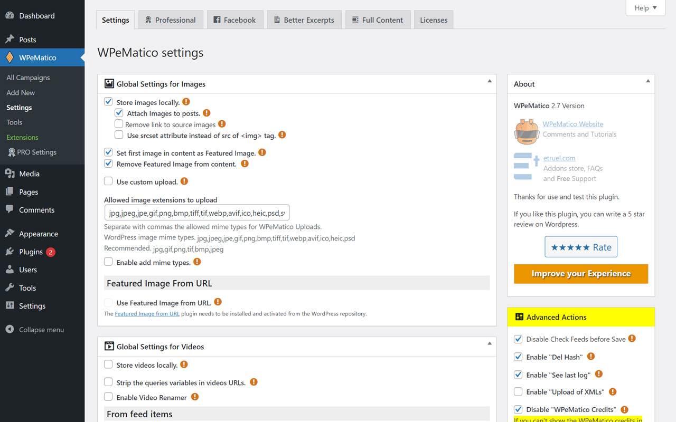This screenshot has width=676, height=422.
Task: Check Store videos locally
Action: coord(108,365)
